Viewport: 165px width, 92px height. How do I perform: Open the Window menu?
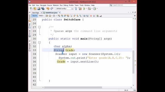[87, 5]
